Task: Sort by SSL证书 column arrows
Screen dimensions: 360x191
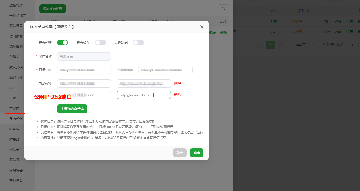Action: [308, 11]
